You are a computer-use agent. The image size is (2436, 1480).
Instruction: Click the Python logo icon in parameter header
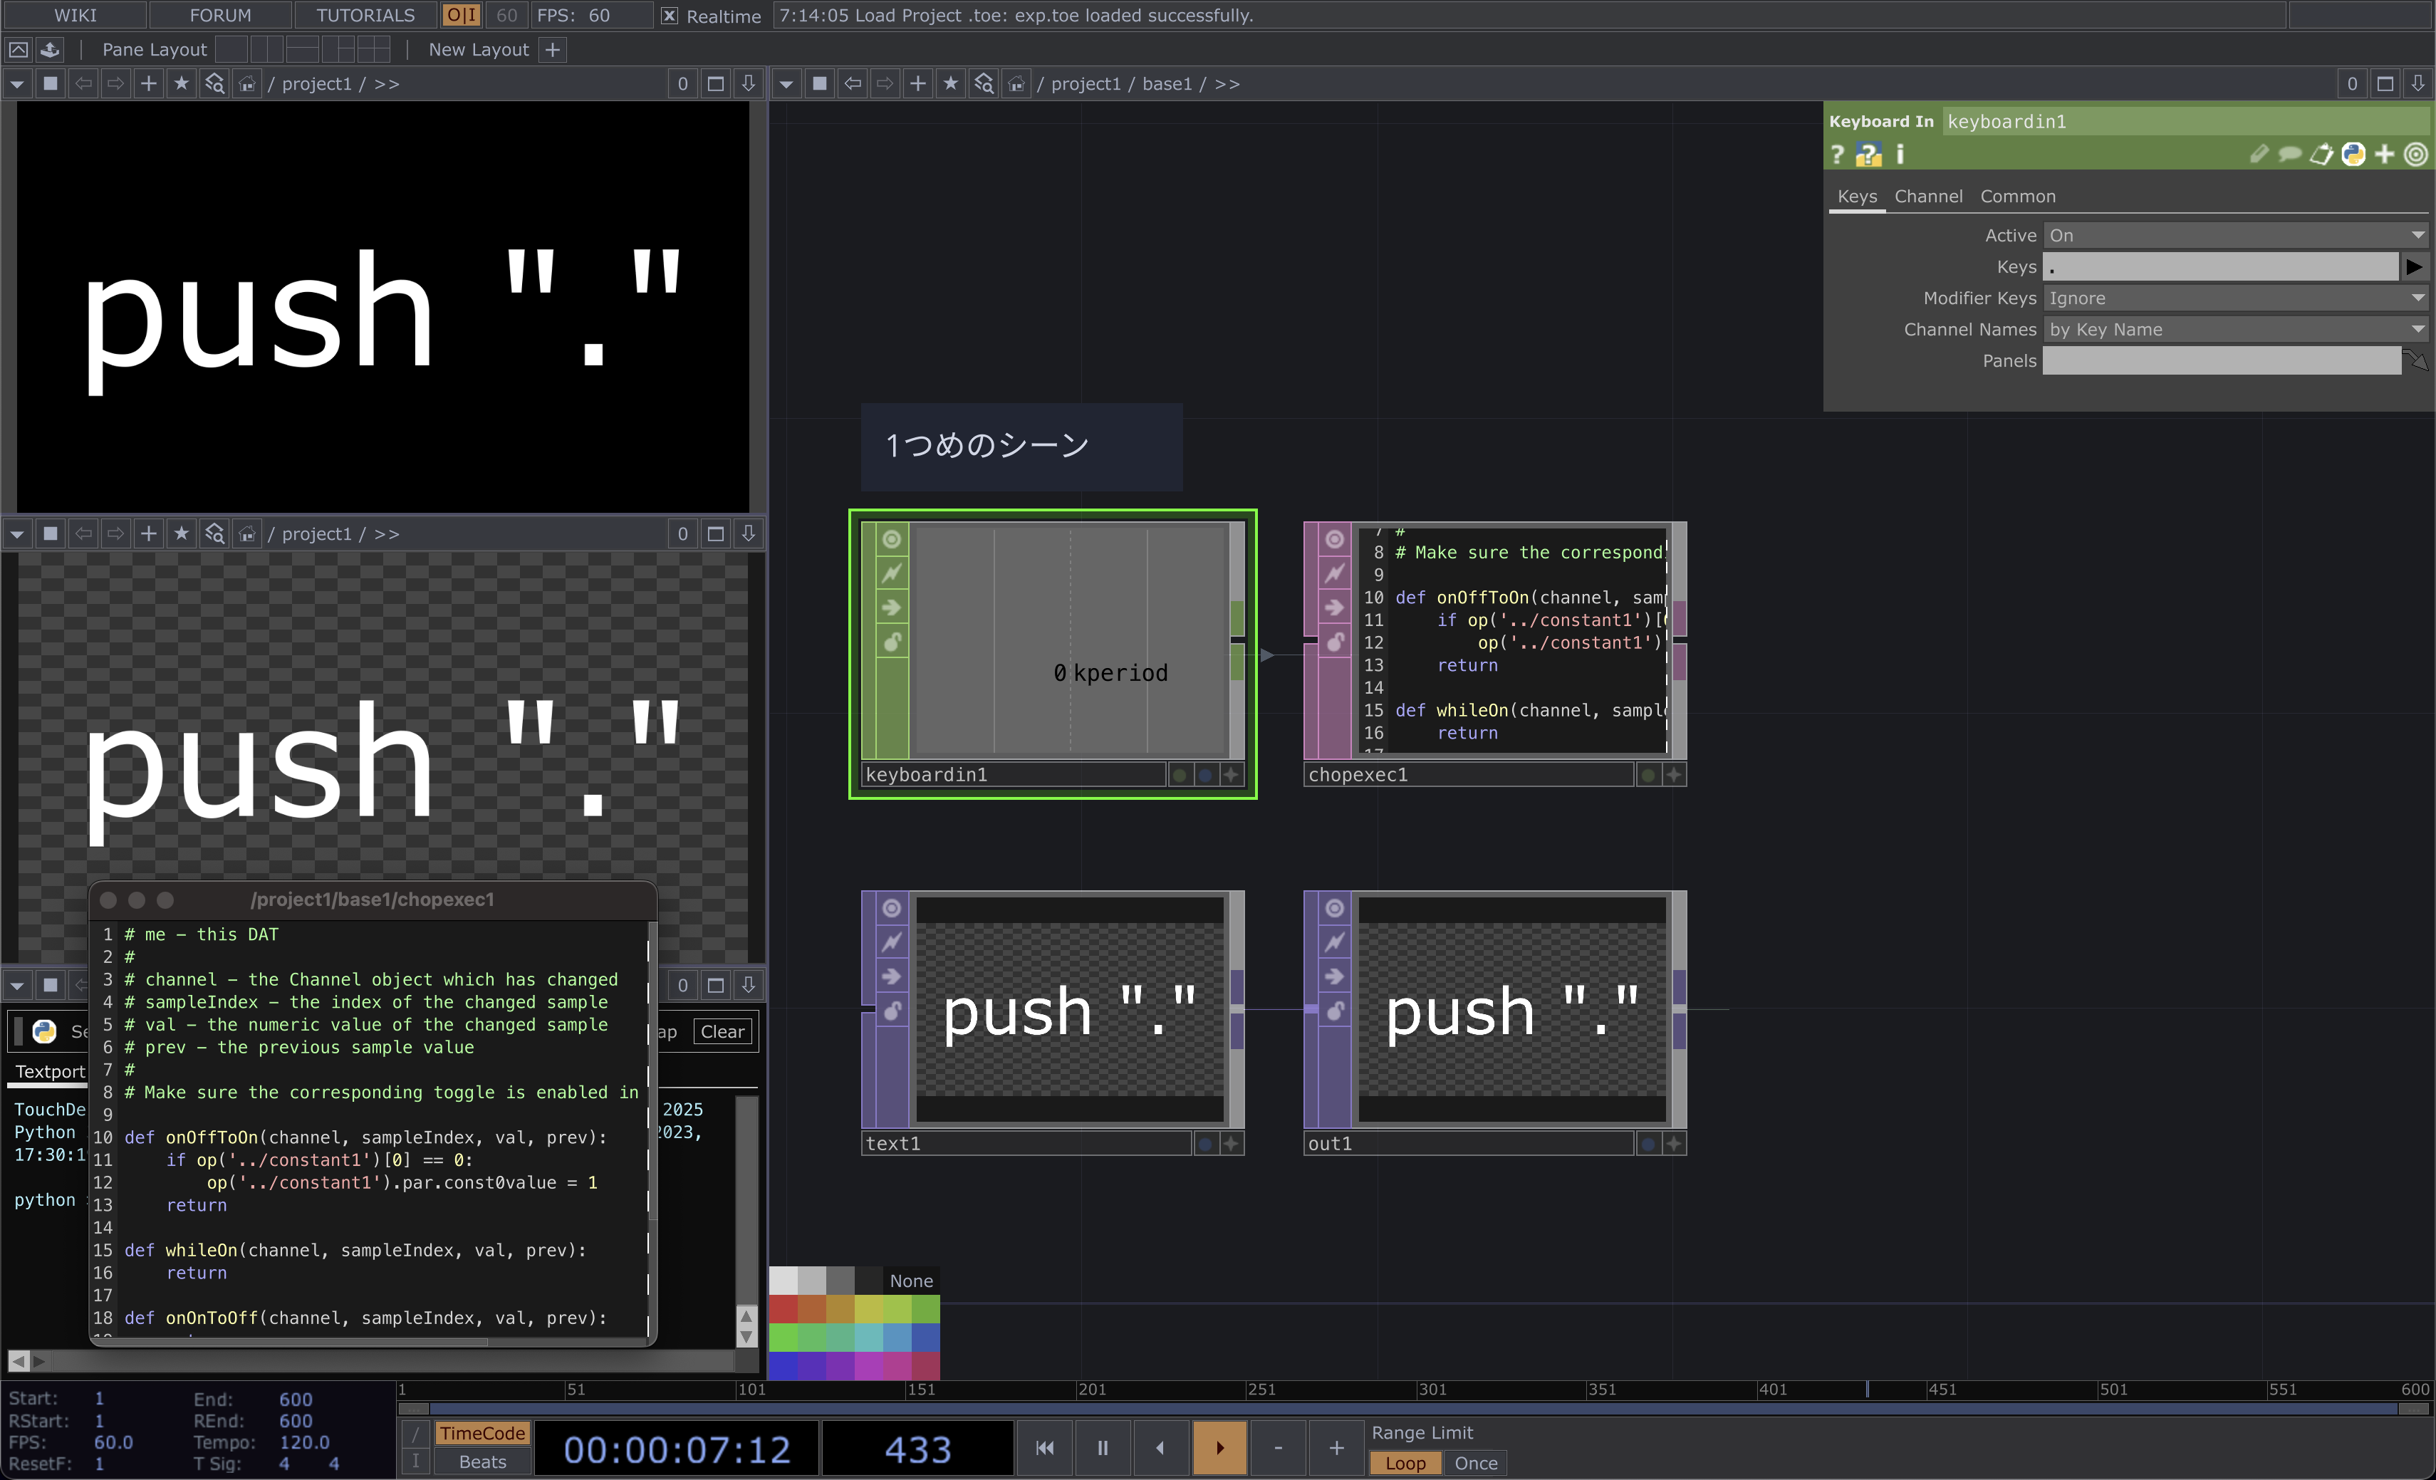(2353, 155)
